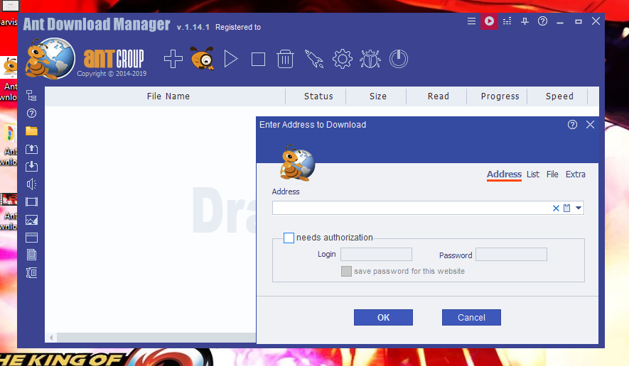Open the hamburger main menu icon
Screen dimensions: 629x366
click(x=471, y=21)
